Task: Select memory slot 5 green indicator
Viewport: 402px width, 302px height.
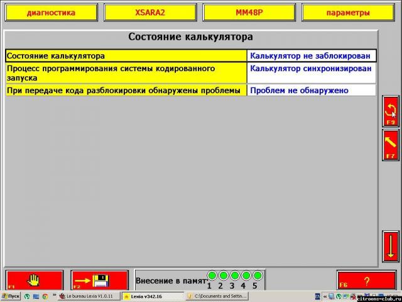Action: click(256, 276)
